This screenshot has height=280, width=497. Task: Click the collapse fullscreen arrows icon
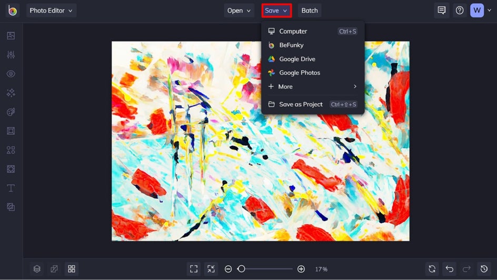211,269
